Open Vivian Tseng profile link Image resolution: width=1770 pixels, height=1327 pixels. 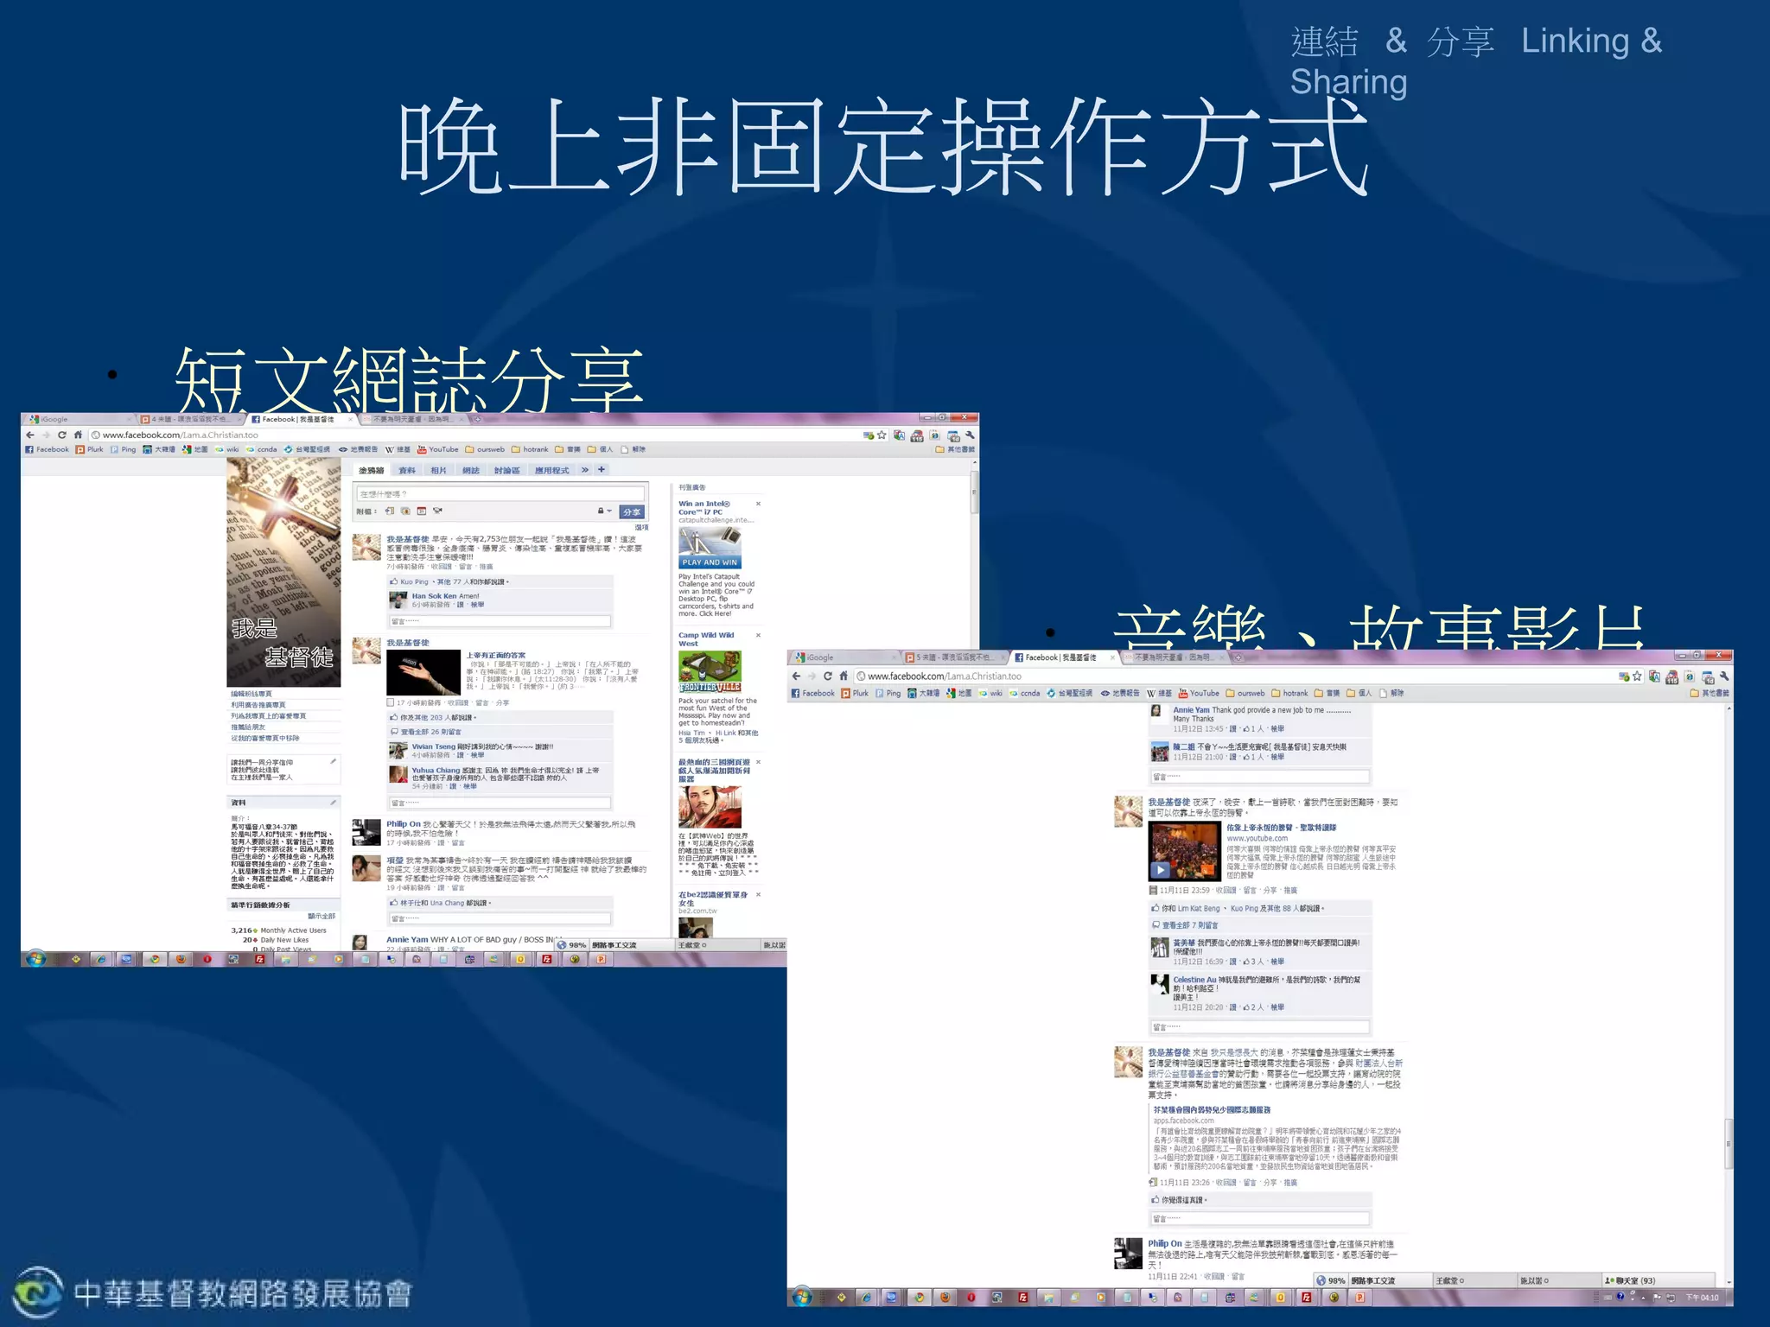click(433, 746)
